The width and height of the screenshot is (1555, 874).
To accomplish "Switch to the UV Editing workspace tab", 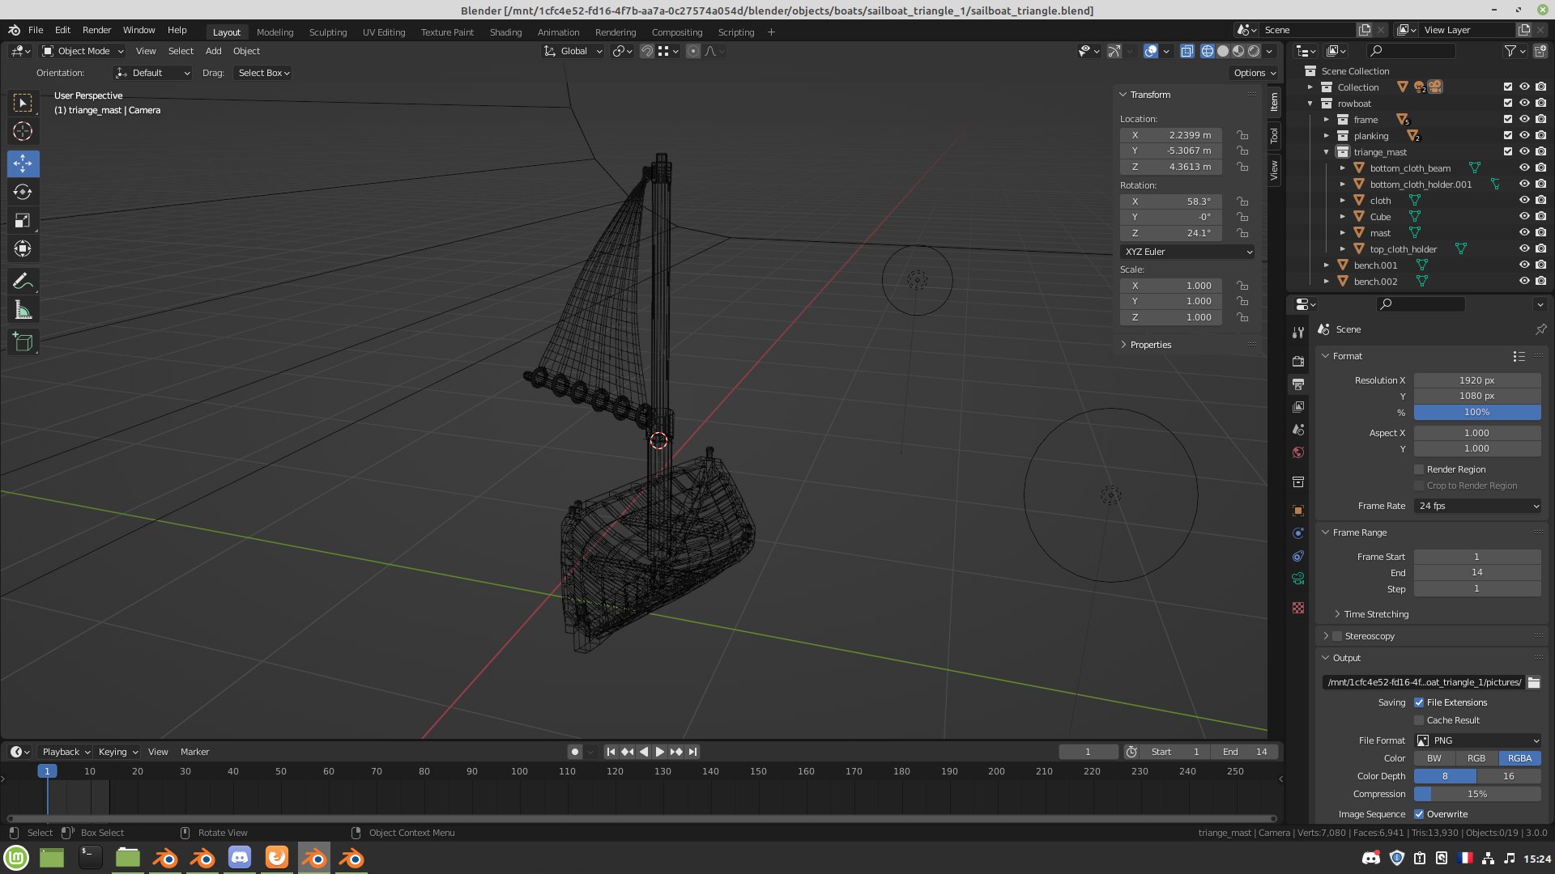I will pos(384,32).
